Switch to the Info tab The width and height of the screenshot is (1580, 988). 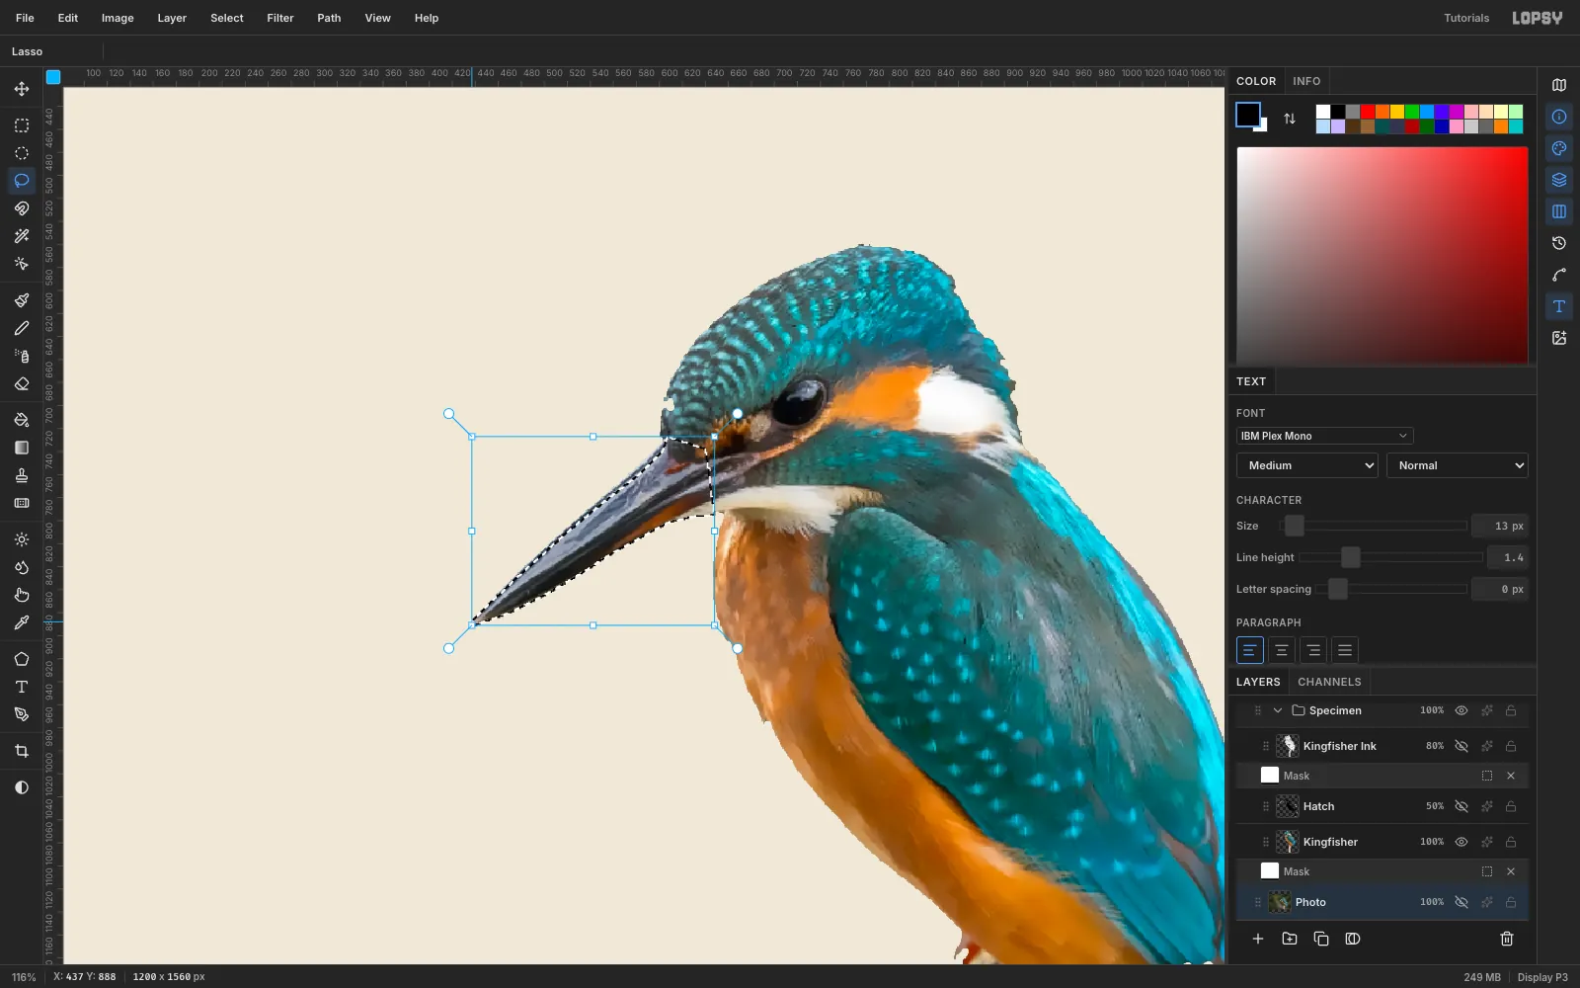coord(1306,81)
